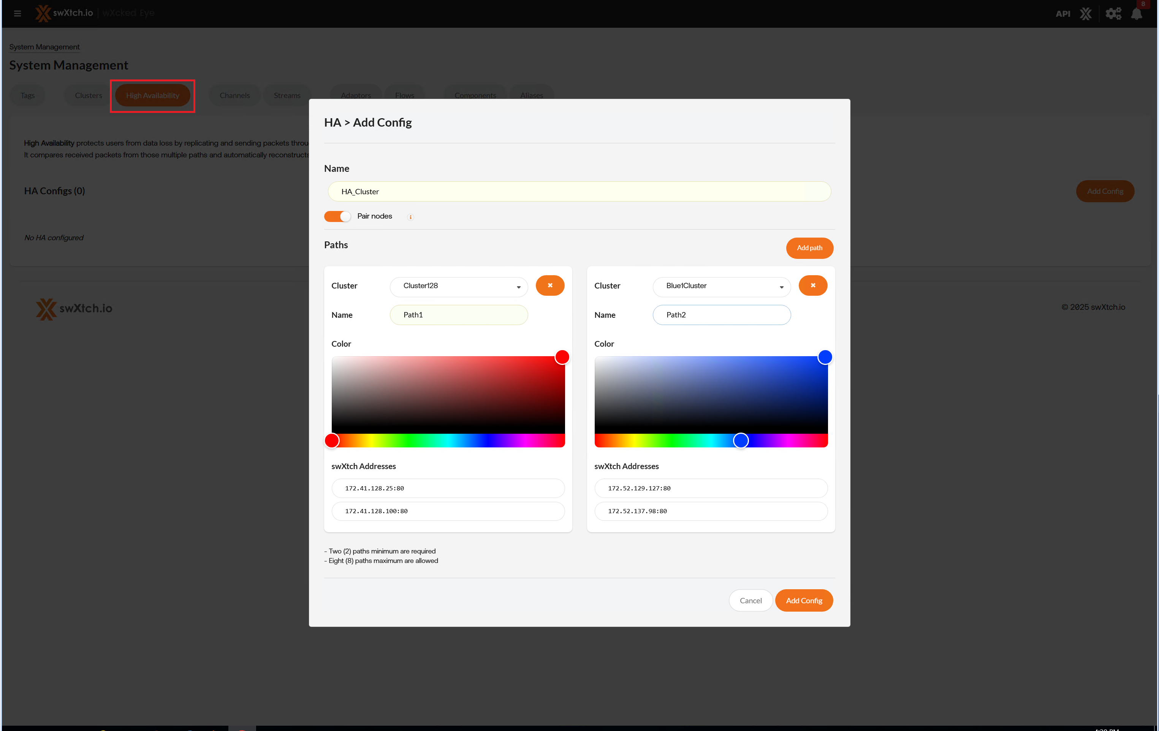
Task: Open the settings gears icon
Action: 1113,13
